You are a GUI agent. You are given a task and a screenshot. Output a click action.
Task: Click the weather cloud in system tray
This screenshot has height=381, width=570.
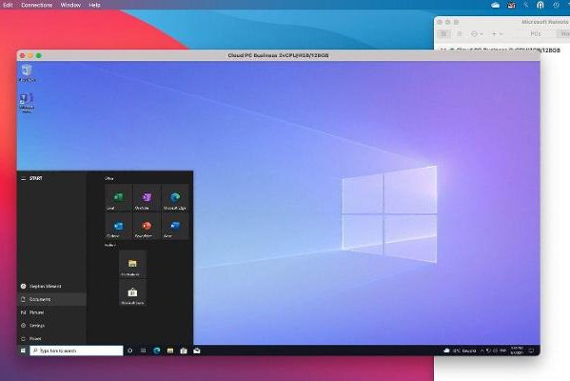pos(446,351)
